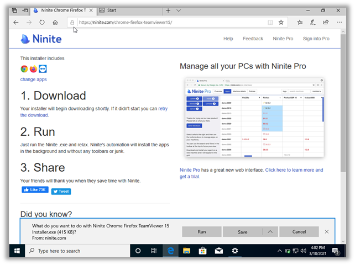Cancel the installer download
Image resolution: width=355 pixels, height=265 pixels.
299,232
